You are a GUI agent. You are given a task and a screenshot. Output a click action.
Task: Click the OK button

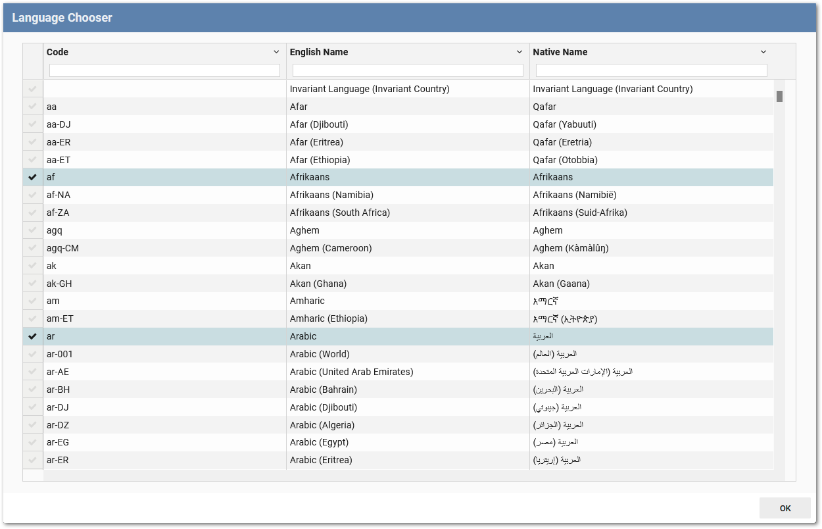(785, 508)
